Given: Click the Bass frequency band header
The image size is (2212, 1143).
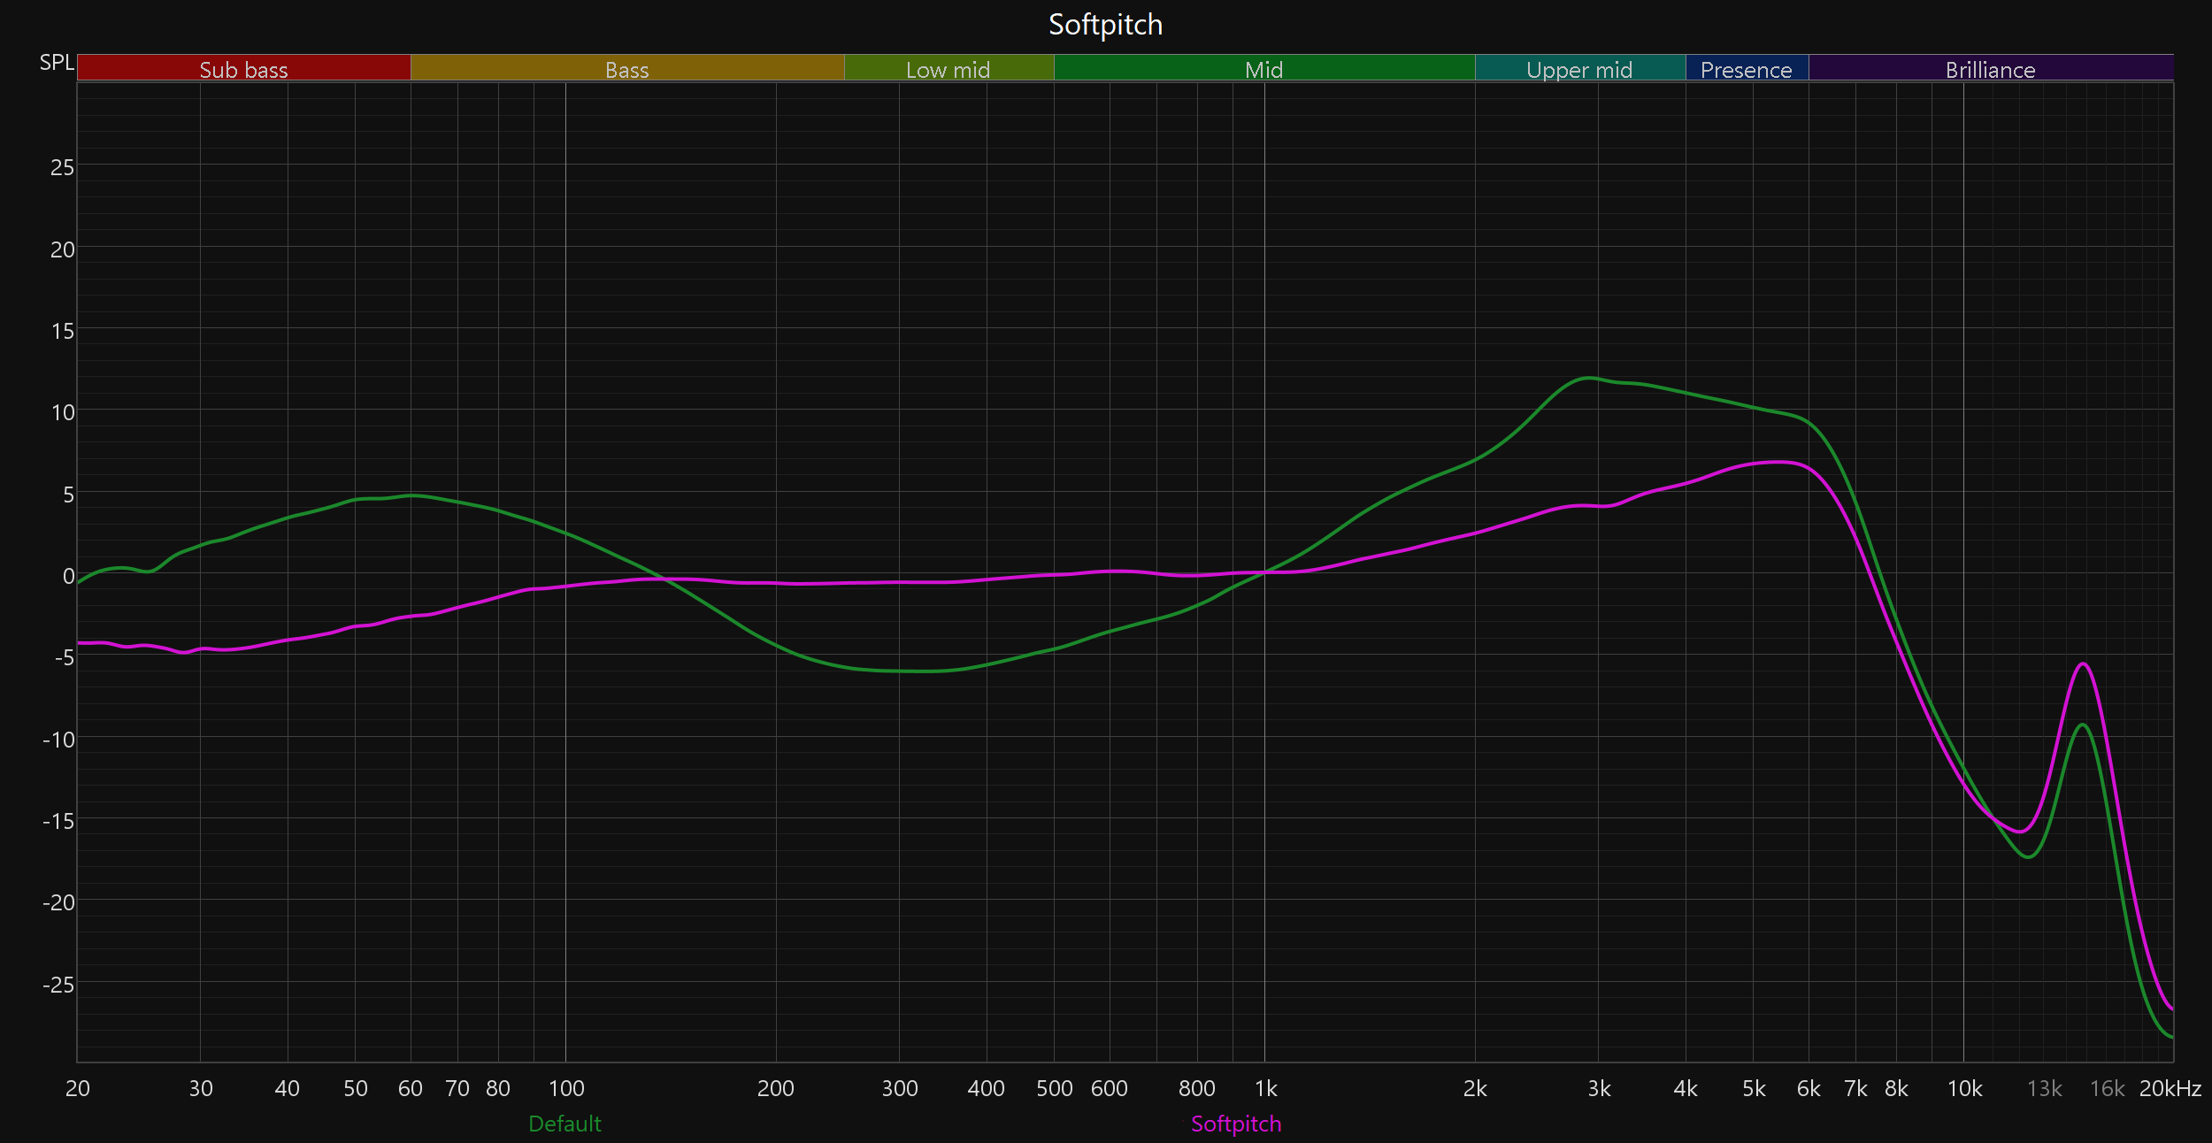Looking at the screenshot, I should click(x=626, y=69).
